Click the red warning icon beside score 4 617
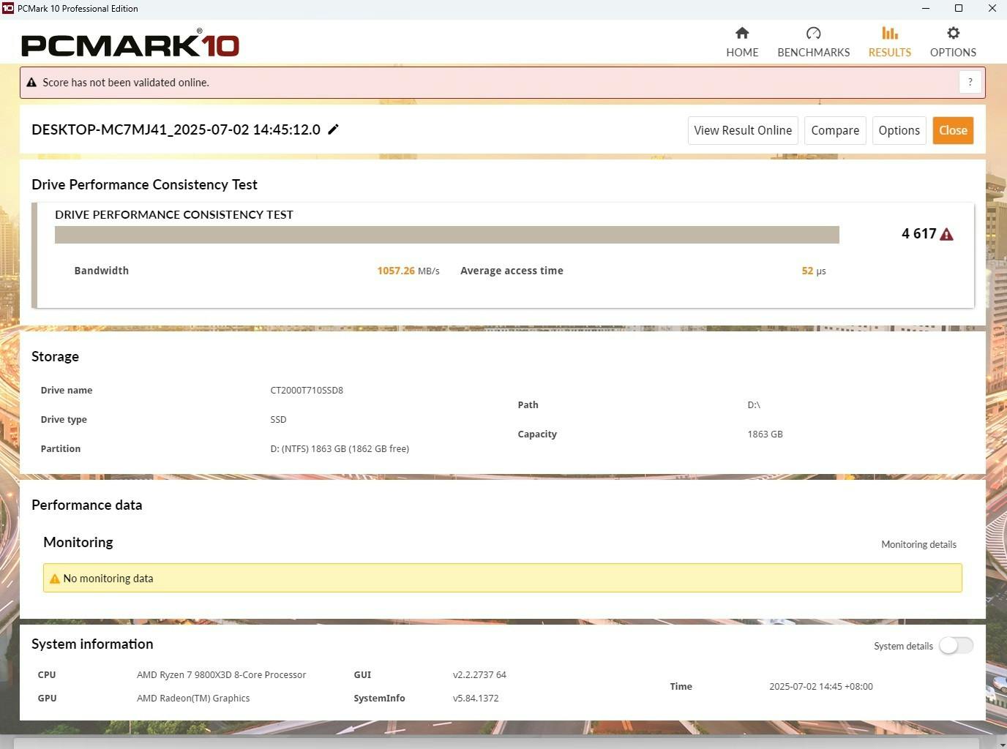Image resolution: width=1007 pixels, height=749 pixels. [x=946, y=234]
